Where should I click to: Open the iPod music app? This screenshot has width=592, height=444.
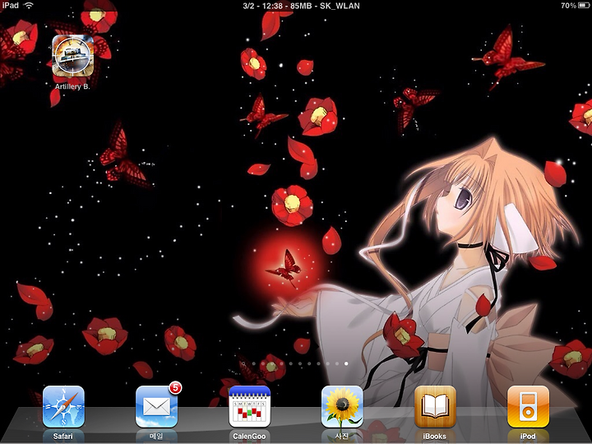(x=528, y=407)
